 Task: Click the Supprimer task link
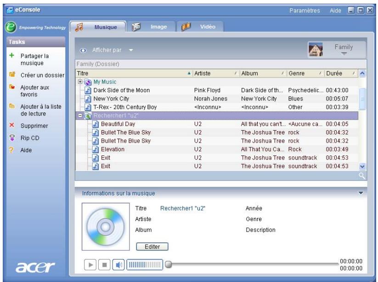point(34,126)
